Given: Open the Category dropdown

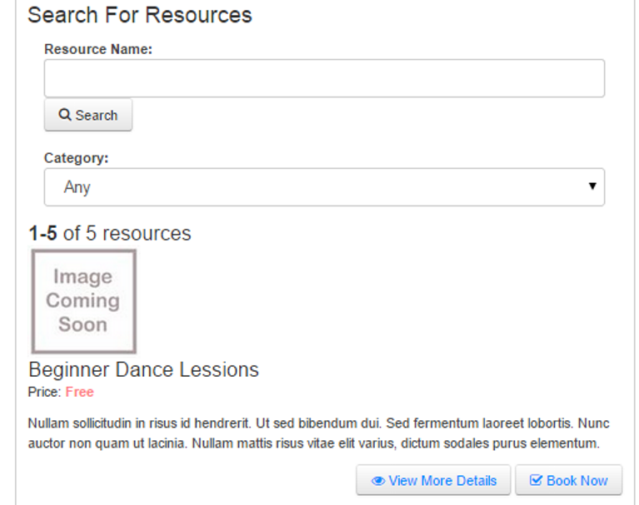Looking at the screenshot, I should point(324,187).
